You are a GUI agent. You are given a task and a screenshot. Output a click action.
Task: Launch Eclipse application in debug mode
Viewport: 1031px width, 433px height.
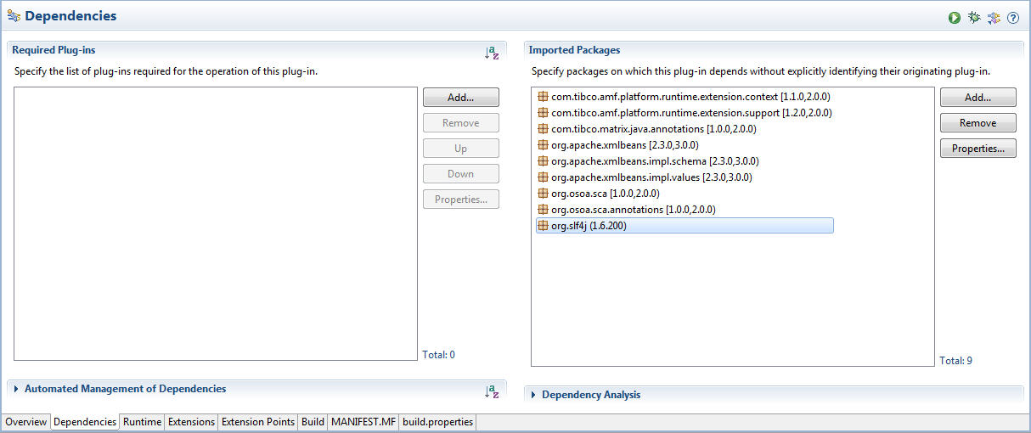(974, 17)
